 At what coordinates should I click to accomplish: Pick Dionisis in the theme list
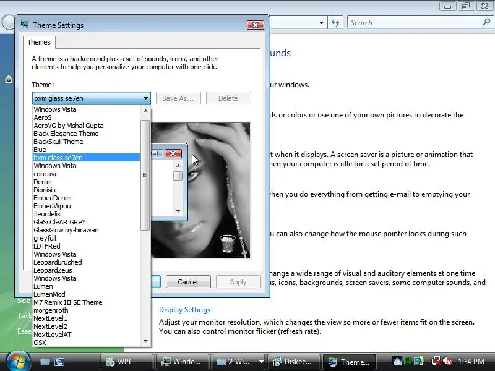coord(86,190)
